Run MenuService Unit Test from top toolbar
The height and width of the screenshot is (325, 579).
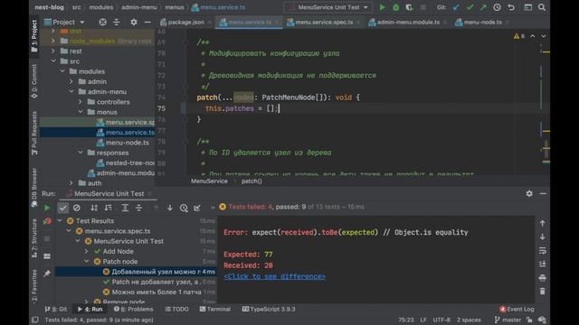pyautogui.click(x=382, y=7)
